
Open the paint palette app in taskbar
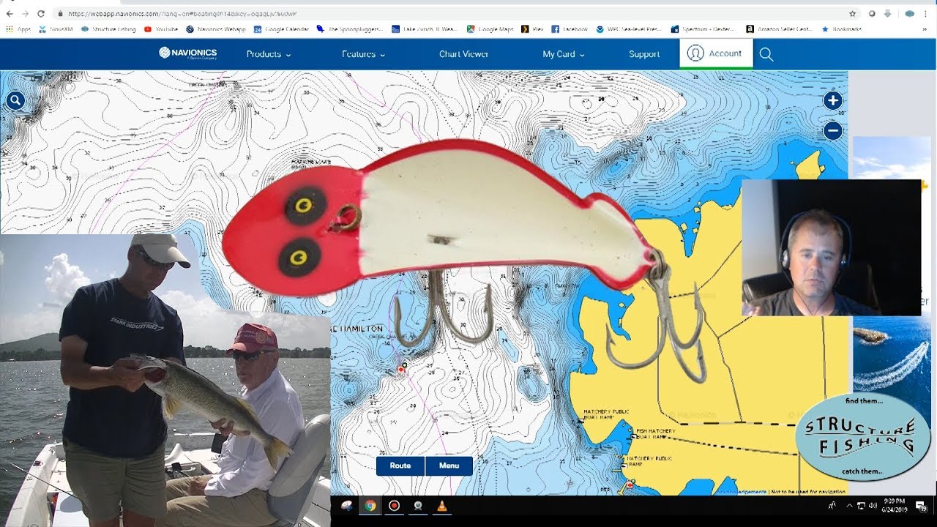(x=346, y=506)
